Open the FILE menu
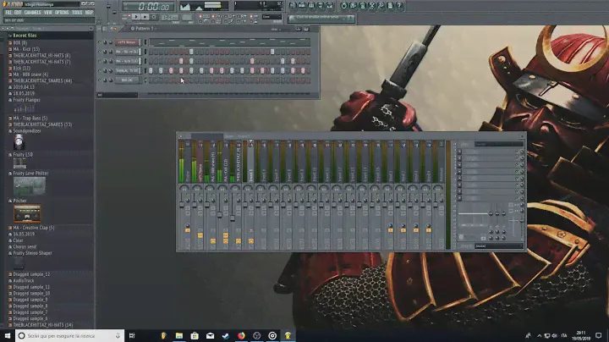609x342 pixels. (x=8, y=13)
